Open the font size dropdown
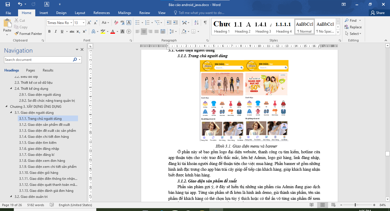The image size is (390, 211). pos(83,23)
